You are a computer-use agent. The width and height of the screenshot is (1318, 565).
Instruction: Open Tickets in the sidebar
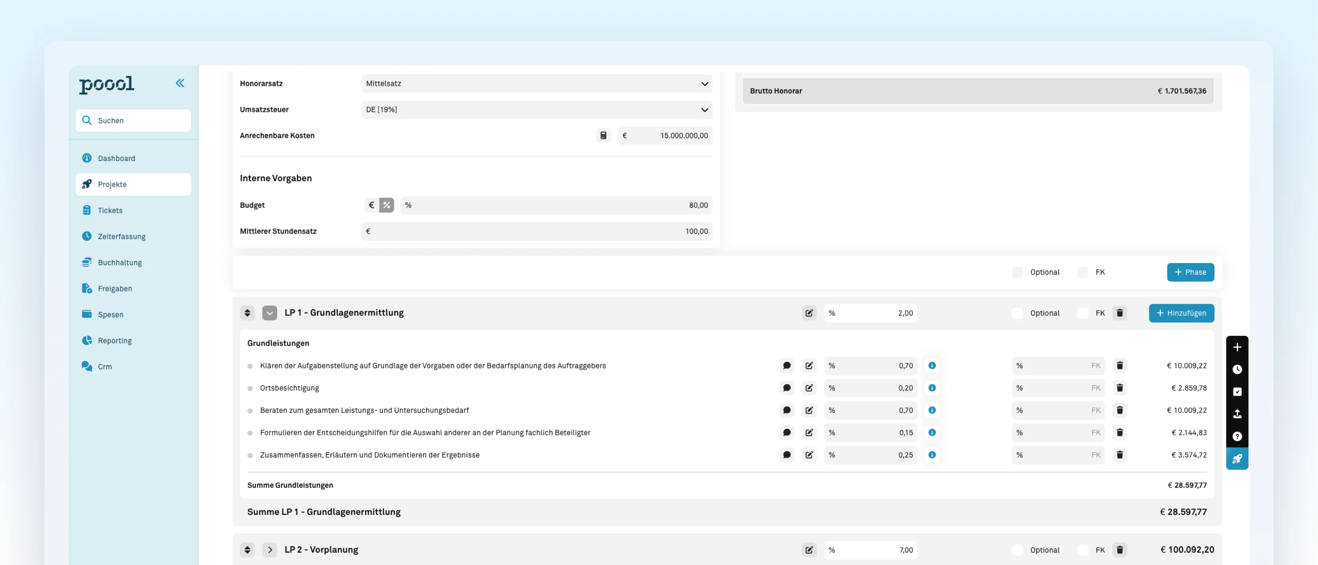coord(133,210)
